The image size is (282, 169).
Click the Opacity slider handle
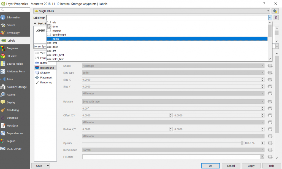242,143
